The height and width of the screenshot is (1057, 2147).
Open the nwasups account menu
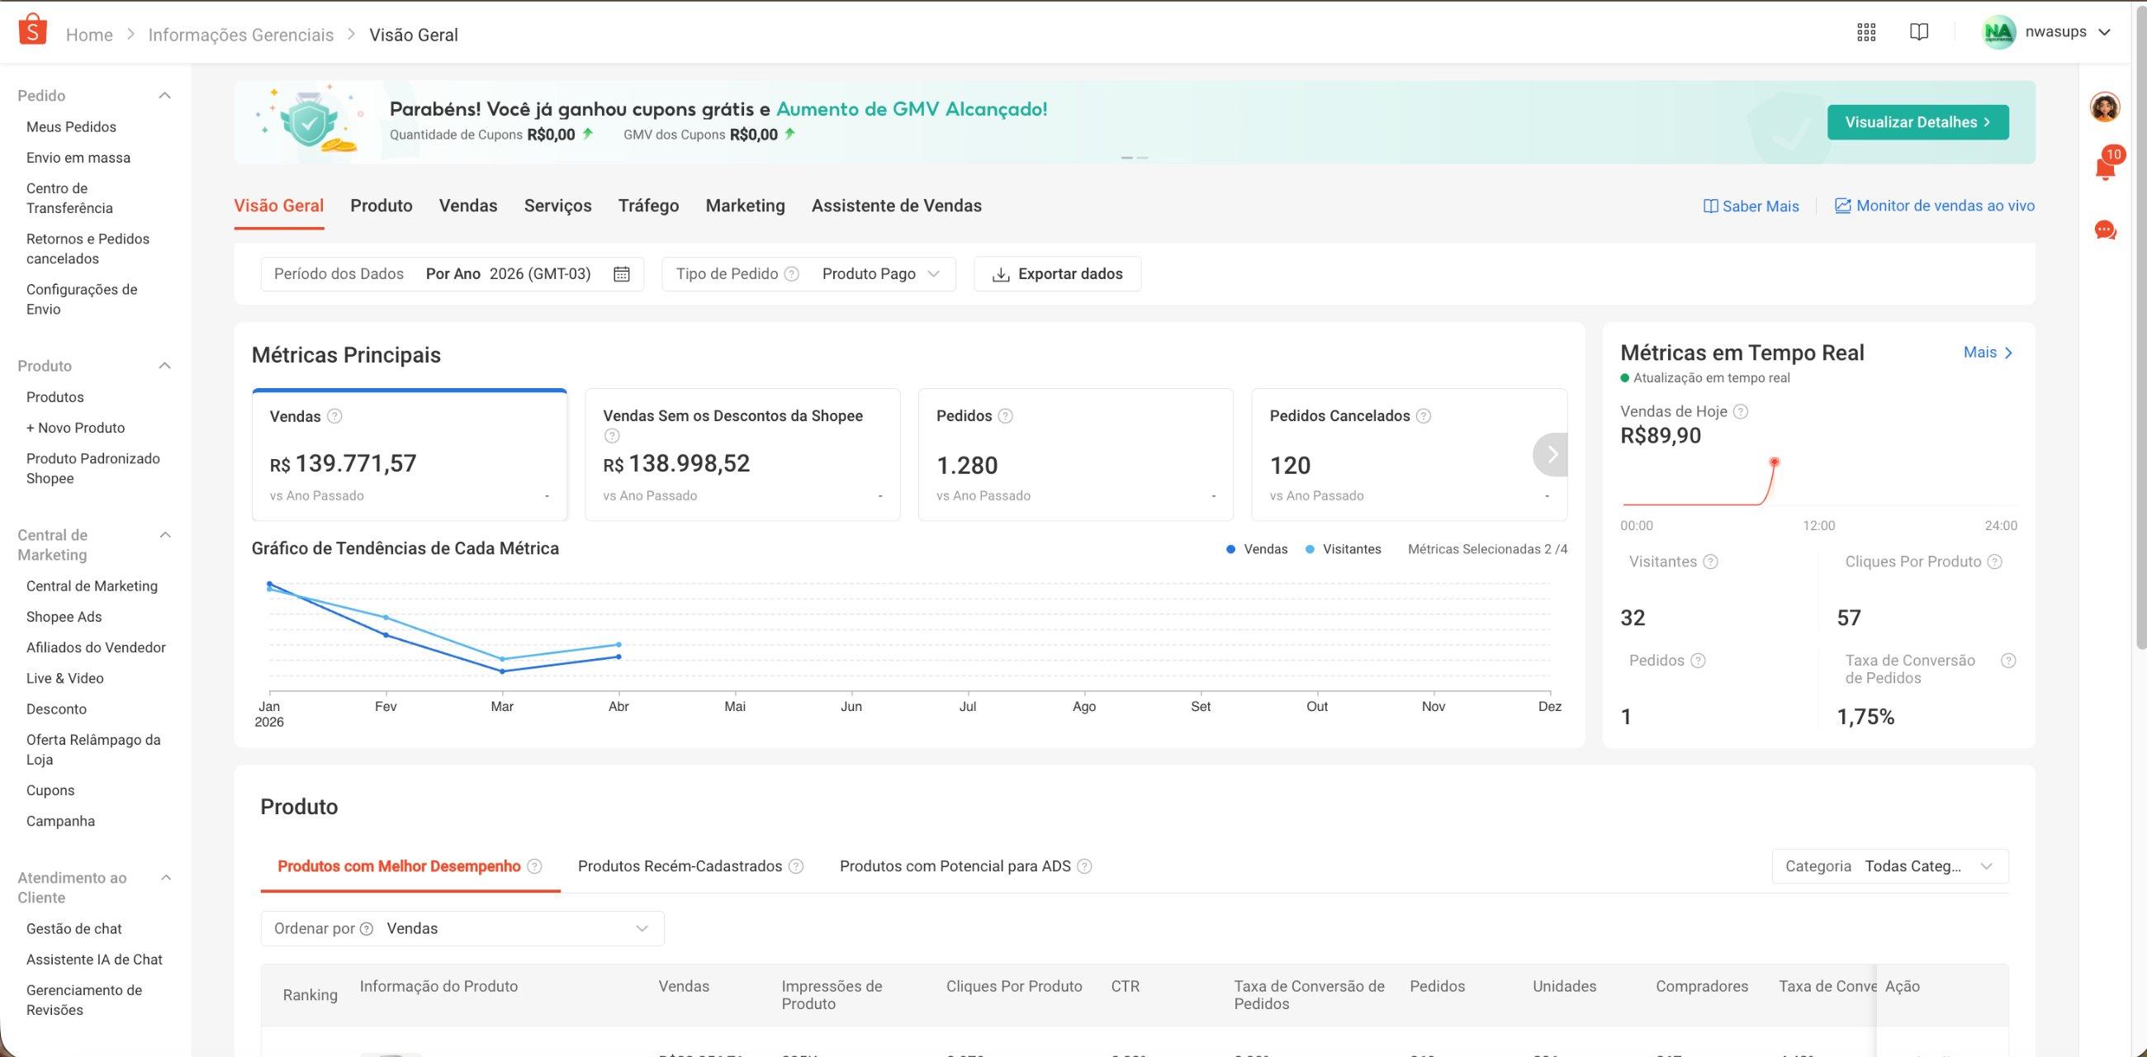2046,31
